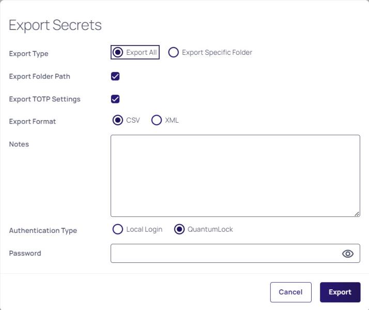369x310 pixels.
Task: Cancel the Export Secrets dialog
Action: 290,292
